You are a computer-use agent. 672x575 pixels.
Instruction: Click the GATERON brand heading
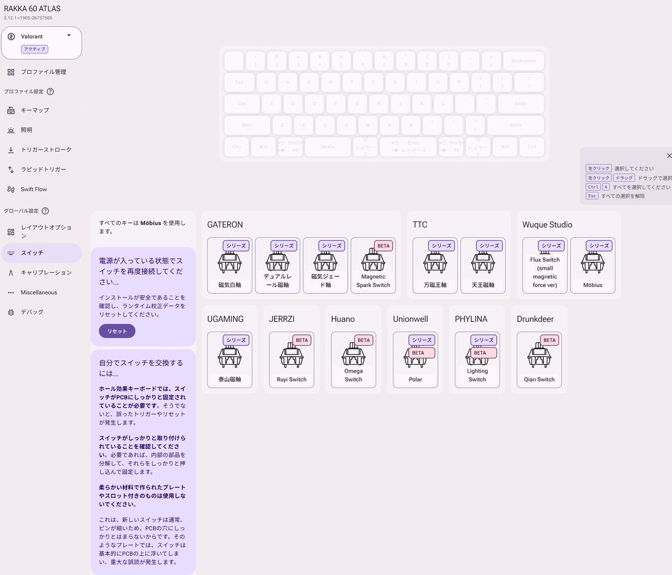[225, 225]
